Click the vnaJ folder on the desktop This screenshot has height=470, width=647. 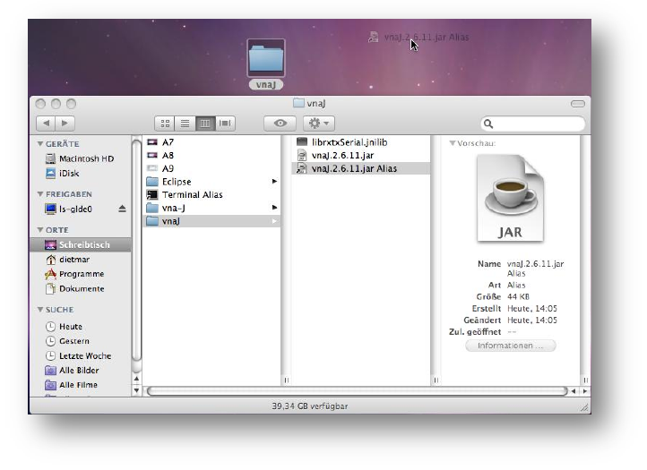coord(266,64)
